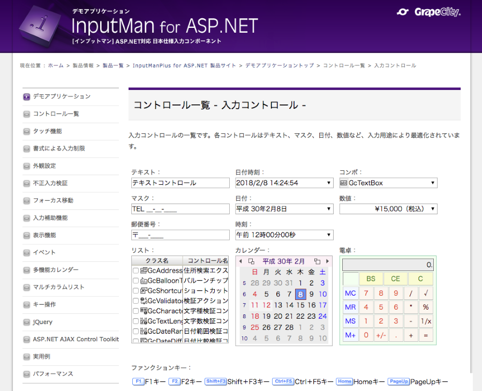Viewport: 482px width, 391px height.
Task: Go to next month in calendar
Action: tap(327, 261)
